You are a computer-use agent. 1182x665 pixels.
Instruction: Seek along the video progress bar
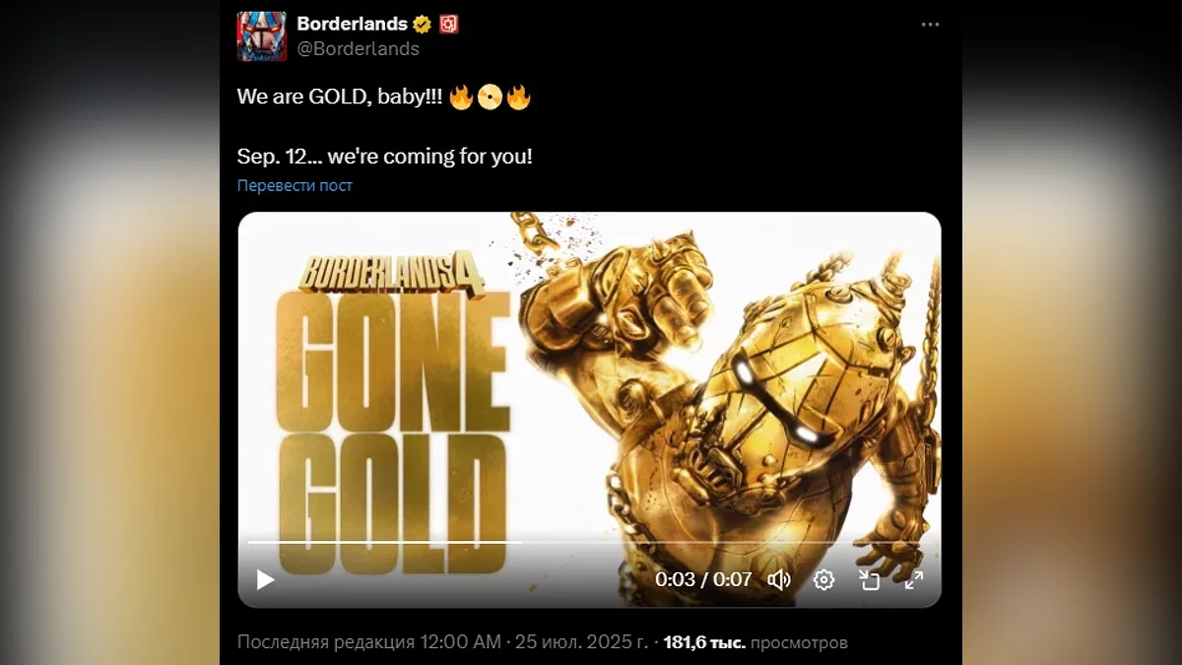(x=589, y=542)
